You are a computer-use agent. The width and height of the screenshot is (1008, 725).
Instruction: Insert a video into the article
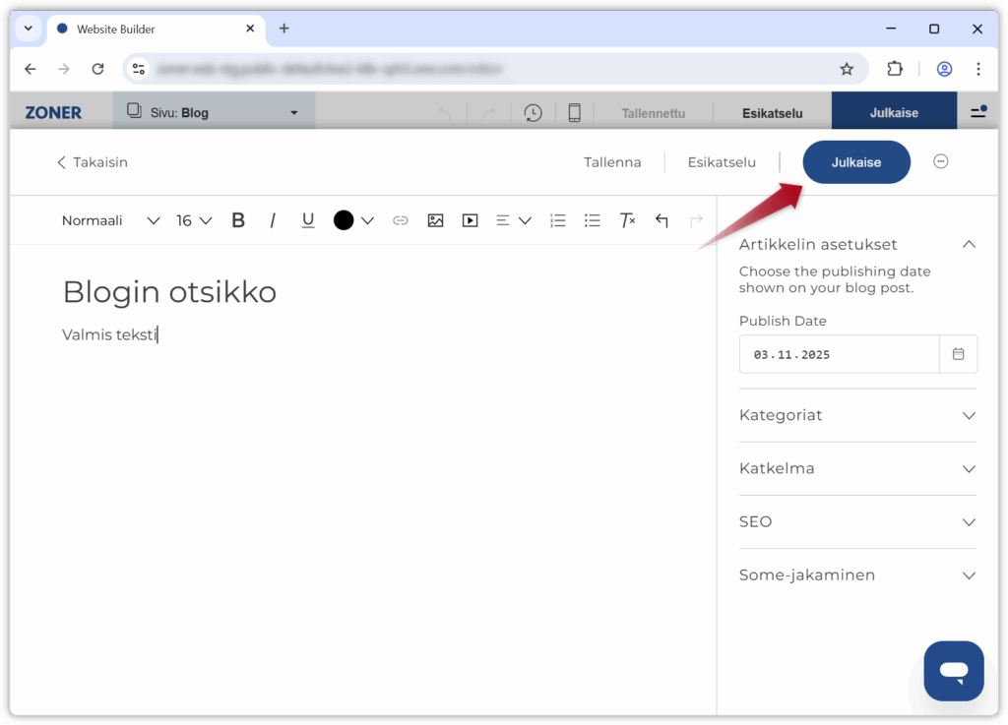pos(470,220)
